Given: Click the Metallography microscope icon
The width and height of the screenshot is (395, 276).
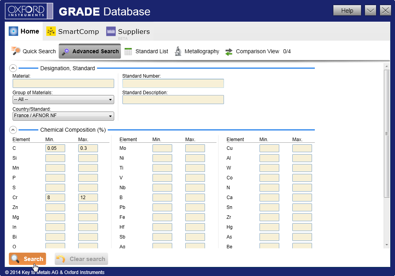Looking at the screenshot, I should click(178, 51).
